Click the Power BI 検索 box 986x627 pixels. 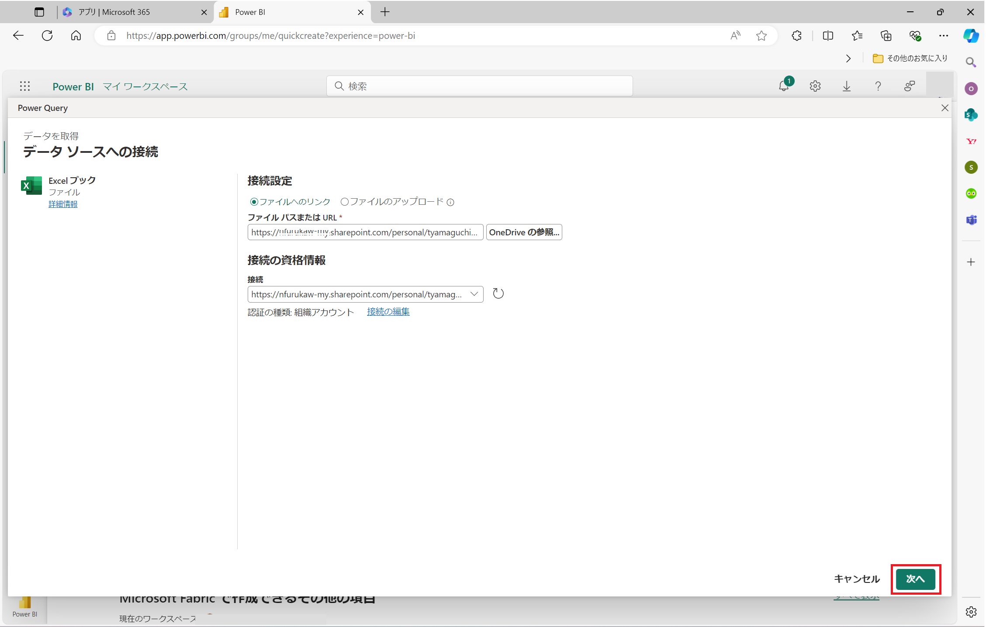click(479, 86)
